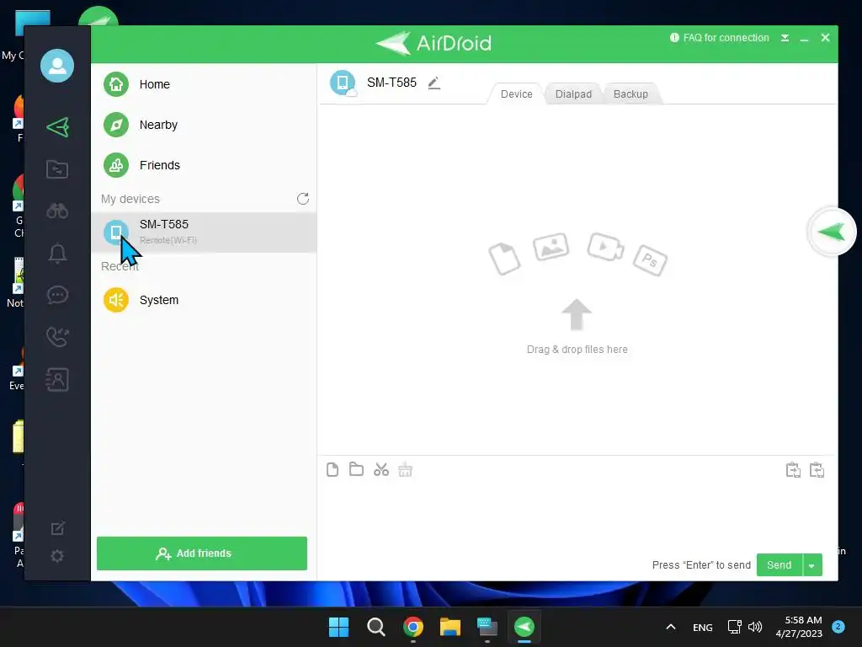Refresh the My devices list
Screen dimensions: 862x647
(x=303, y=199)
